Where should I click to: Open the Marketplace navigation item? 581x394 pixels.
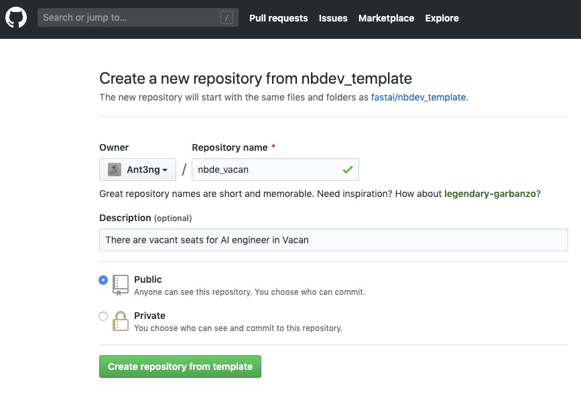(x=386, y=18)
